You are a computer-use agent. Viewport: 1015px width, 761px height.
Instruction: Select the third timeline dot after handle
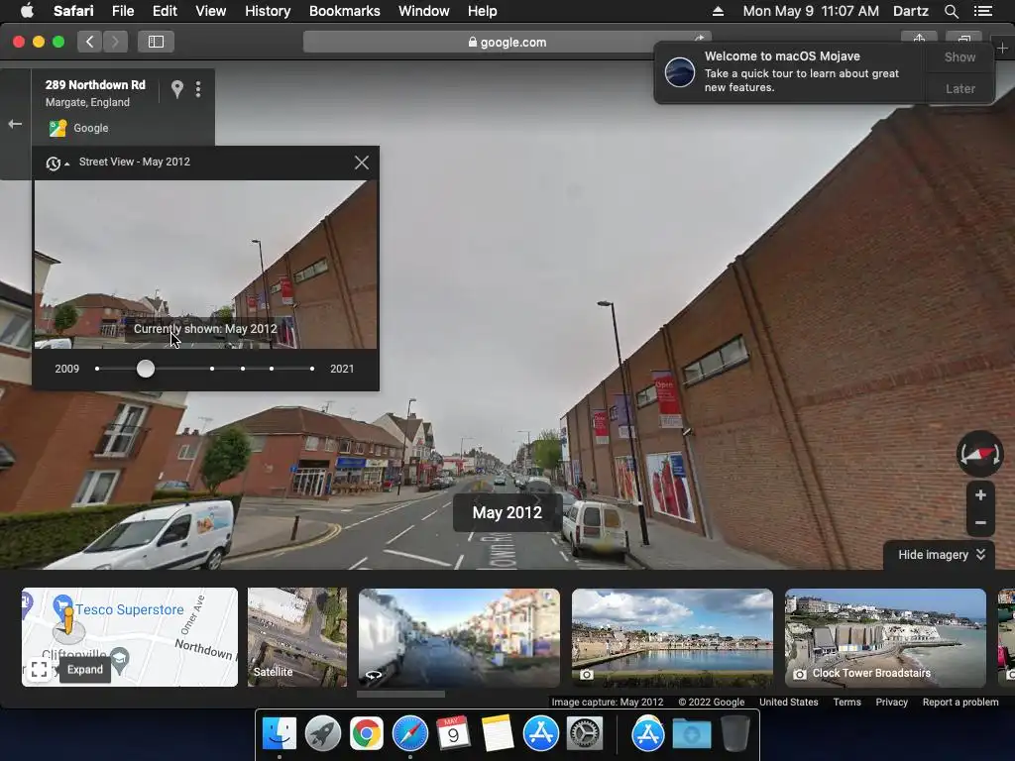pyautogui.click(x=272, y=369)
